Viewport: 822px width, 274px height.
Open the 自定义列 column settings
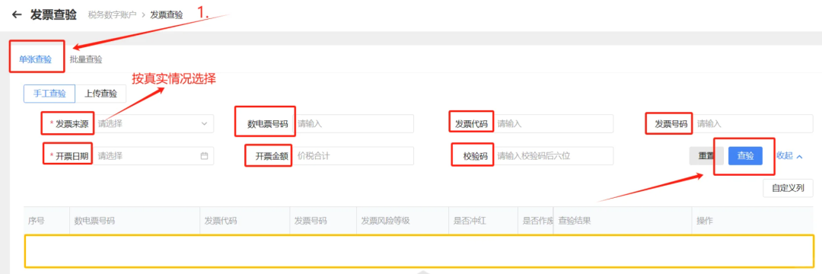[x=788, y=188]
